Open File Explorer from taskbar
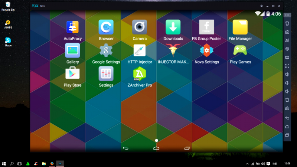 pyautogui.click(x=44, y=164)
